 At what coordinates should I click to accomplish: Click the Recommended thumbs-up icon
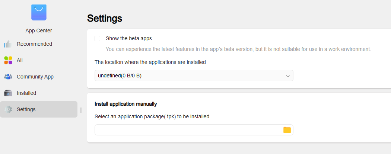pyautogui.click(x=8, y=44)
